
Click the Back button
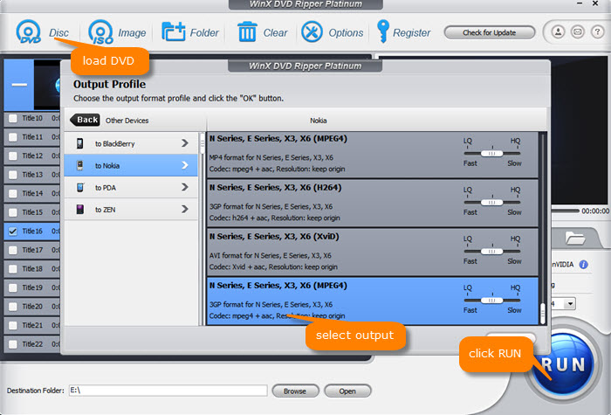[x=85, y=120]
